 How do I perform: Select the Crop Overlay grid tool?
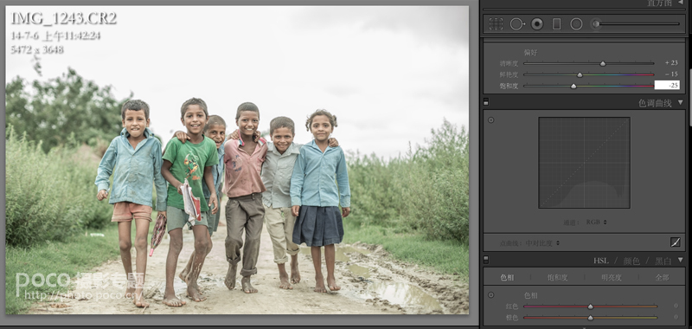pyautogui.click(x=496, y=24)
